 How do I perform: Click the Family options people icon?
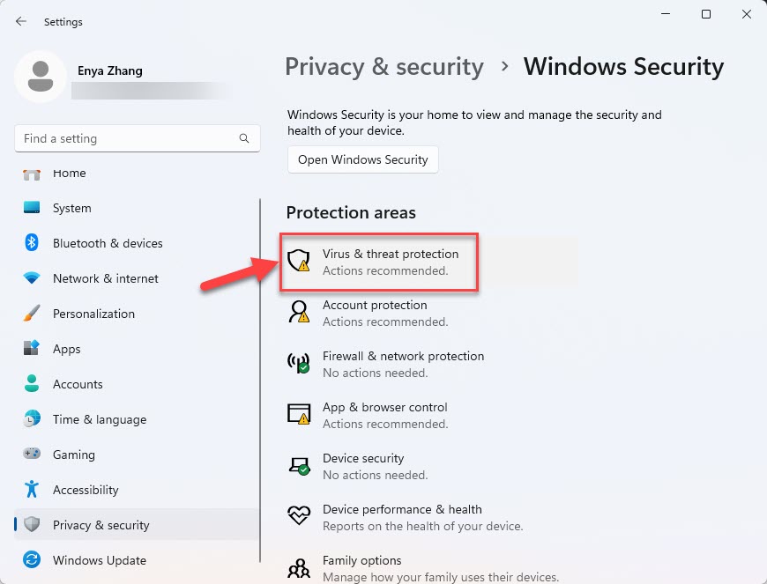[298, 568]
